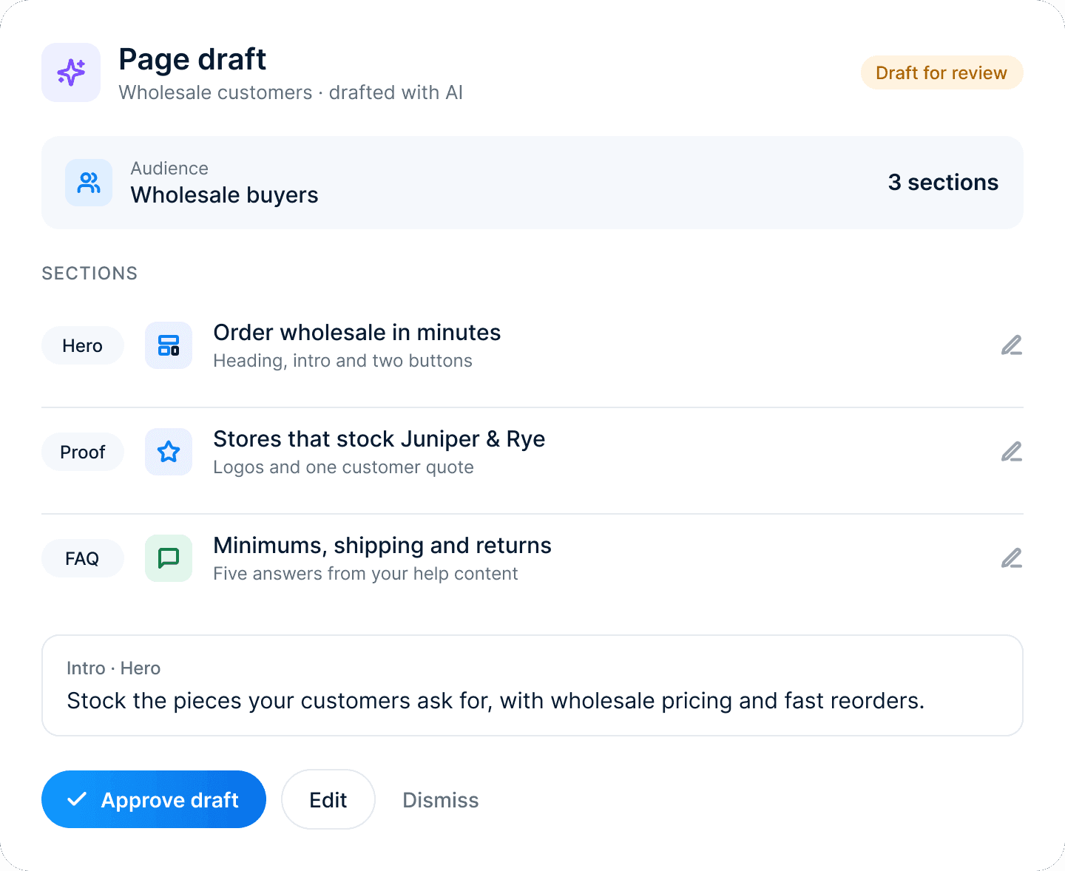
Task: Edit the 'Order wholesale in minutes' section pencil
Action: coord(1011,345)
